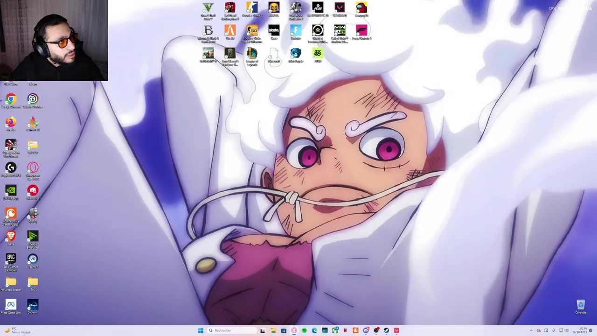Open File Explorer from the taskbar

[273, 330]
